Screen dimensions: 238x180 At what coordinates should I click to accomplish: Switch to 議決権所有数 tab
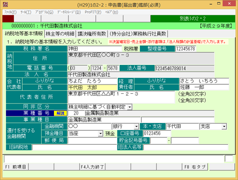click(x=92, y=34)
